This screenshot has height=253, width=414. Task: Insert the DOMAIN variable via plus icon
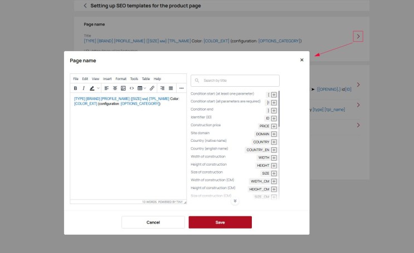(274, 134)
